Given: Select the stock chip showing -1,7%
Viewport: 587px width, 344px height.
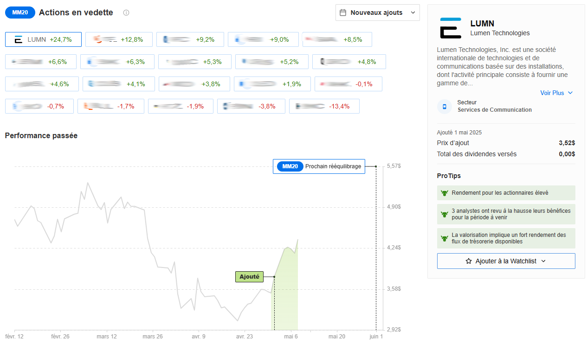Looking at the screenshot, I should coord(111,106).
